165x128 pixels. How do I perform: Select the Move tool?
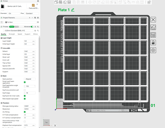(90, 2)
